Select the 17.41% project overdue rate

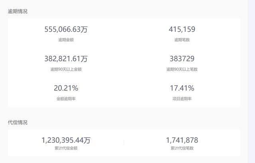click(182, 88)
